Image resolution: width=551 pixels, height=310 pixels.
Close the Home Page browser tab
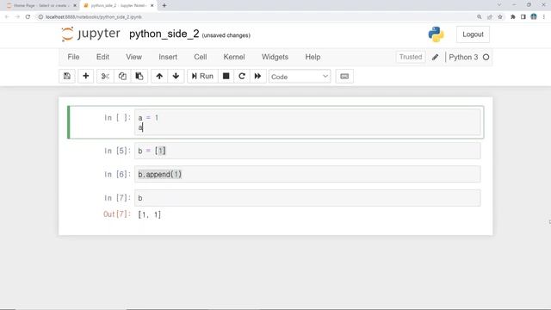coord(75,6)
